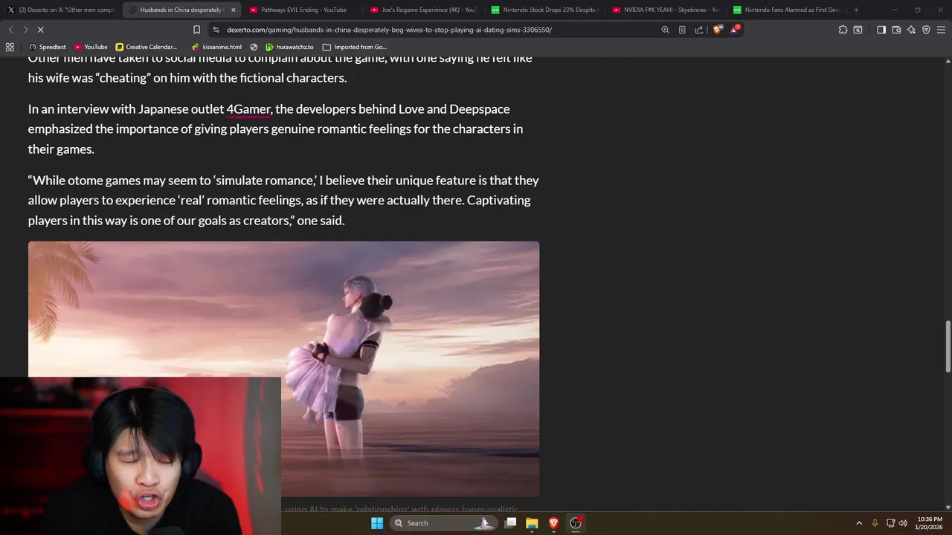
Task: Open the apps grid in bookmarks bar
Action: pos(10,47)
